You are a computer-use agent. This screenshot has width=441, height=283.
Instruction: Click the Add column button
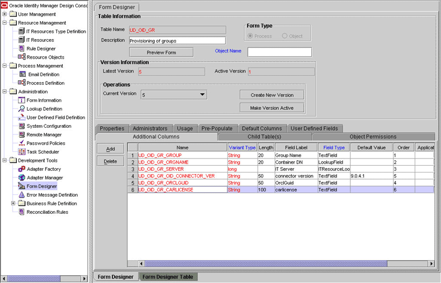pos(110,149)
